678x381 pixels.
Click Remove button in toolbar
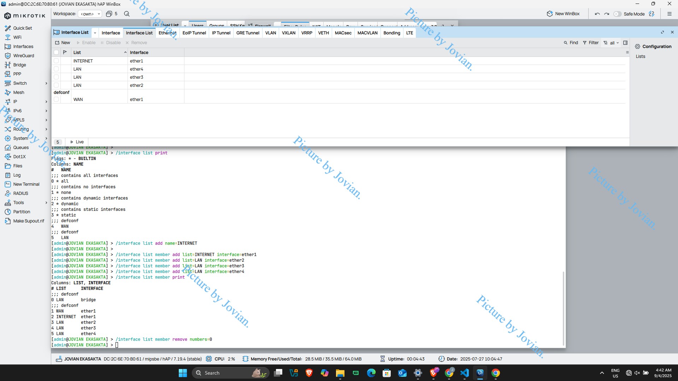pyautogui.click(x=136, y=43)
